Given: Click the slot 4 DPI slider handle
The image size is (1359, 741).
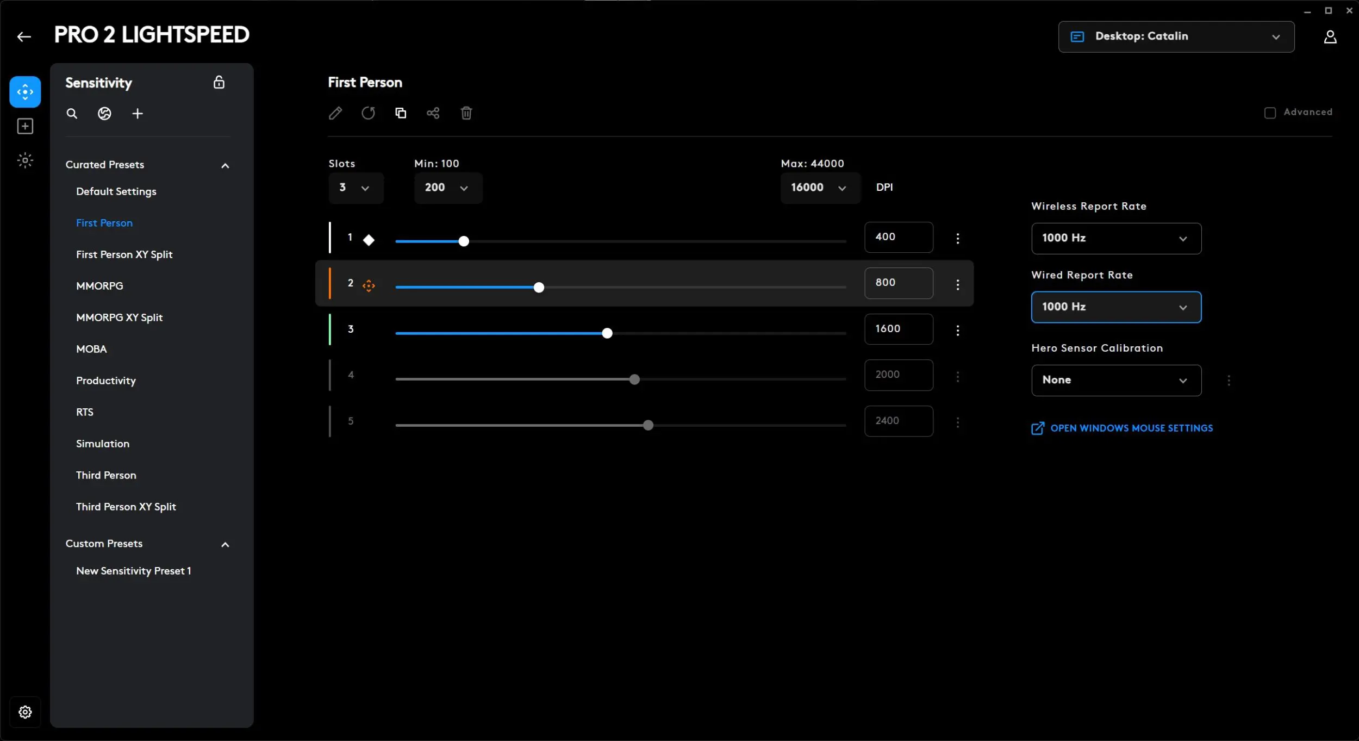Looking at the screenshot, I should [x=634, y=379].
